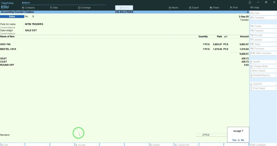Select F8: Sales voucher type
The height and width of the screenshot is (146, 277).
point(263,44)
